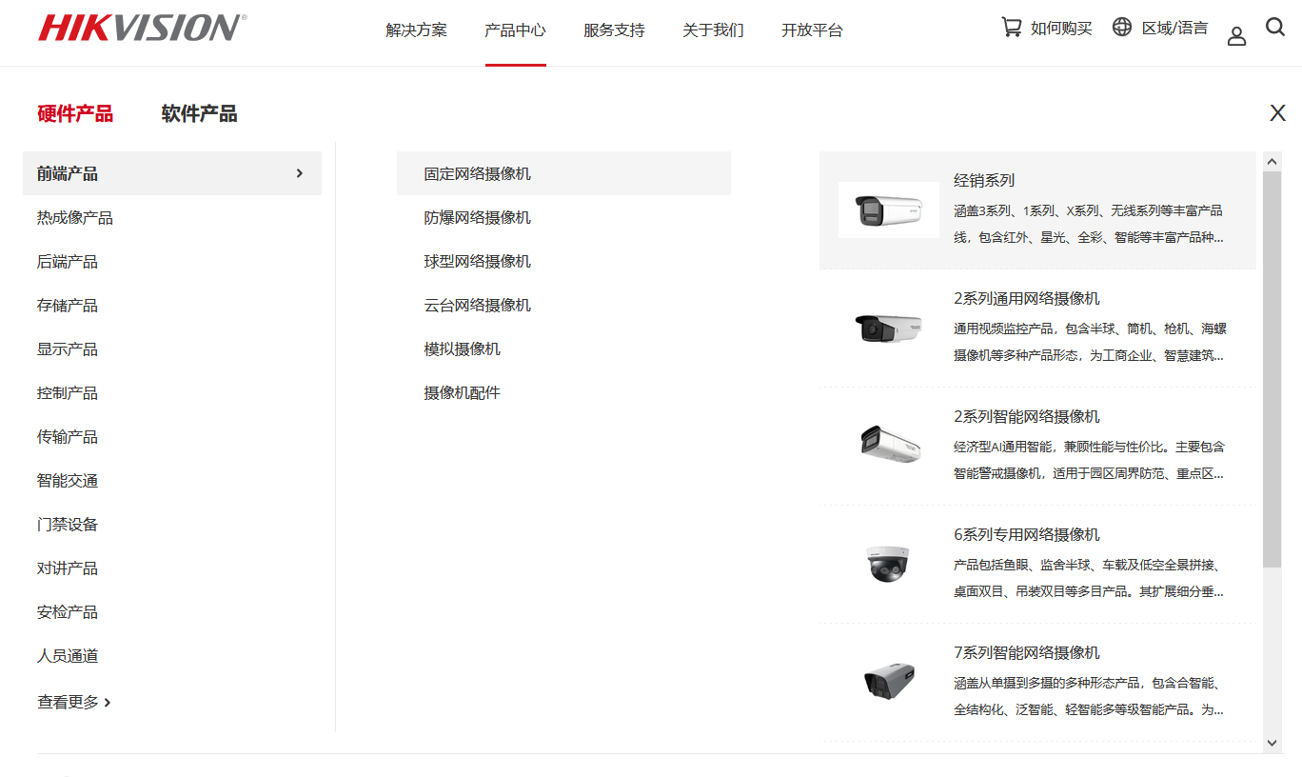The image size is (1302, 777).
Task: Select 安检产品 category
Action: (x=68, y=612)
